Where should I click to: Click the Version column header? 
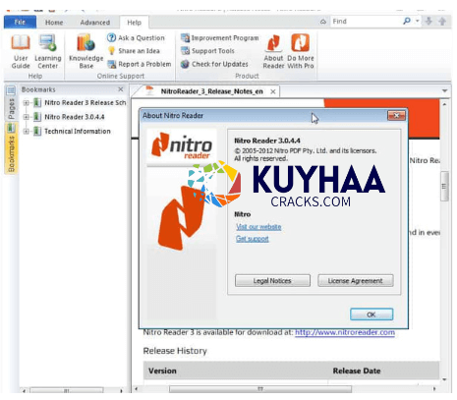(x=162, y=371)
